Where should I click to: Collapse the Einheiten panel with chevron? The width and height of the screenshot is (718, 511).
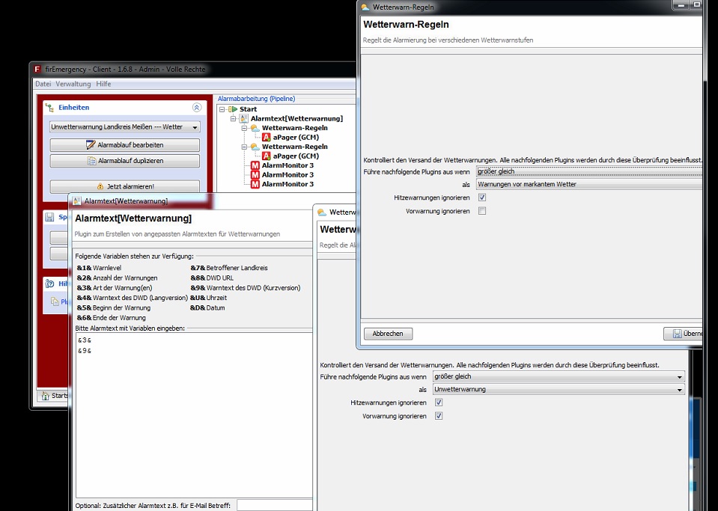click(197, 108)
